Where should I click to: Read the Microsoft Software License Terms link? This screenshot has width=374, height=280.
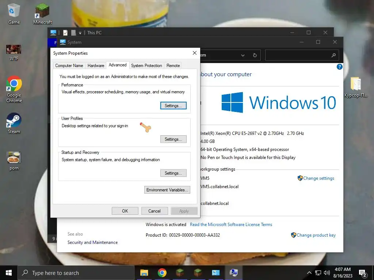231,225
